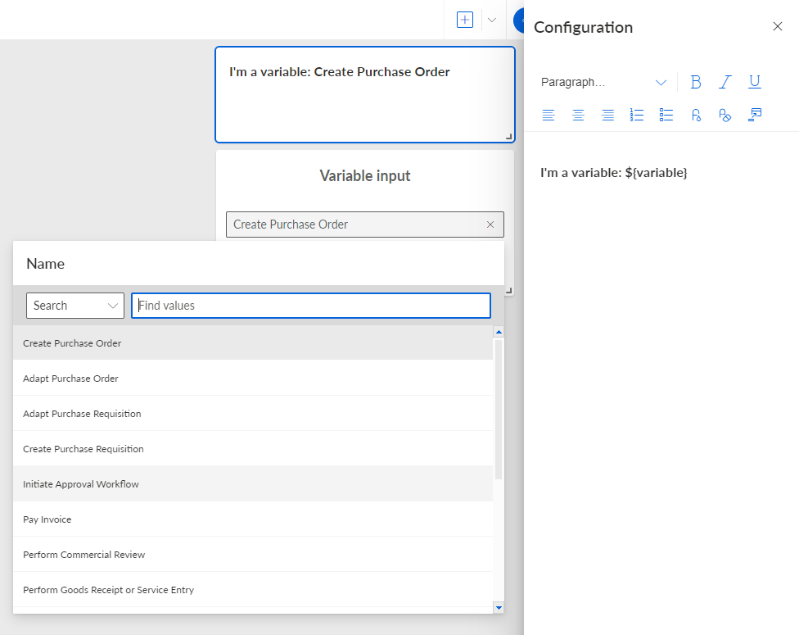
Task: Click the text box resize handle corner
Action: (x=508, y=136)
